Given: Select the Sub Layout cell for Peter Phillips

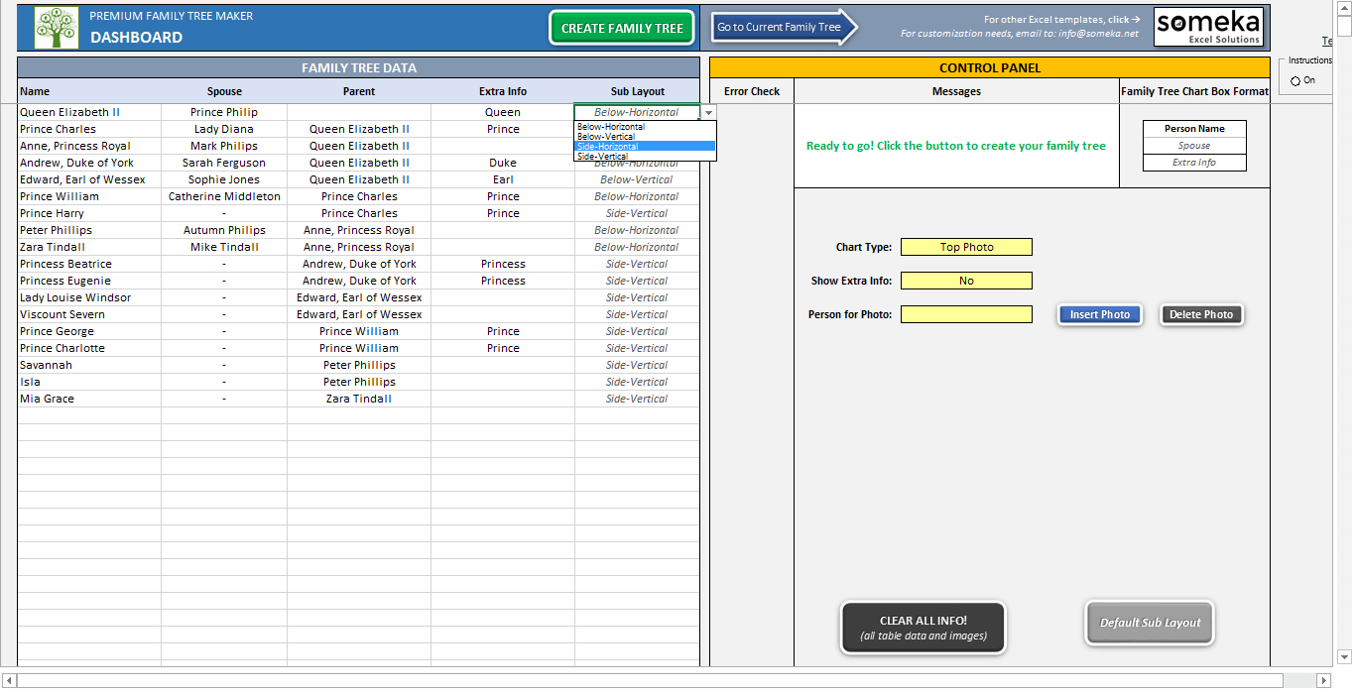Looking at the screenshot, I should coord(637,230).
